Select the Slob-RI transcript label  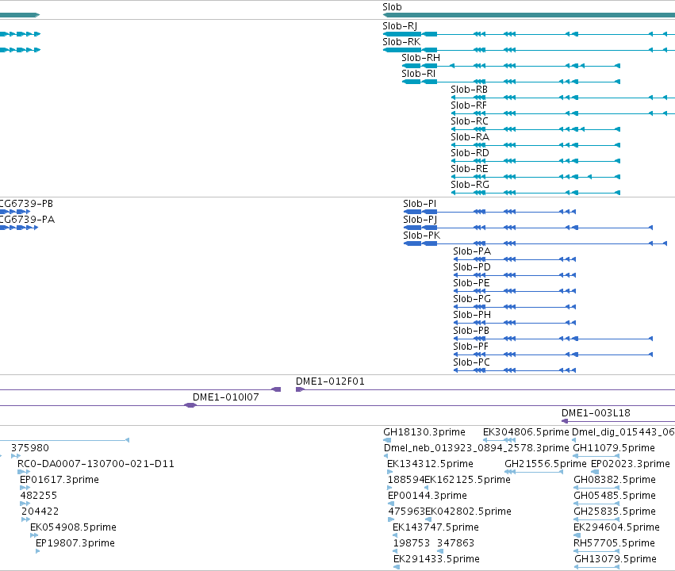click(418, 74)
